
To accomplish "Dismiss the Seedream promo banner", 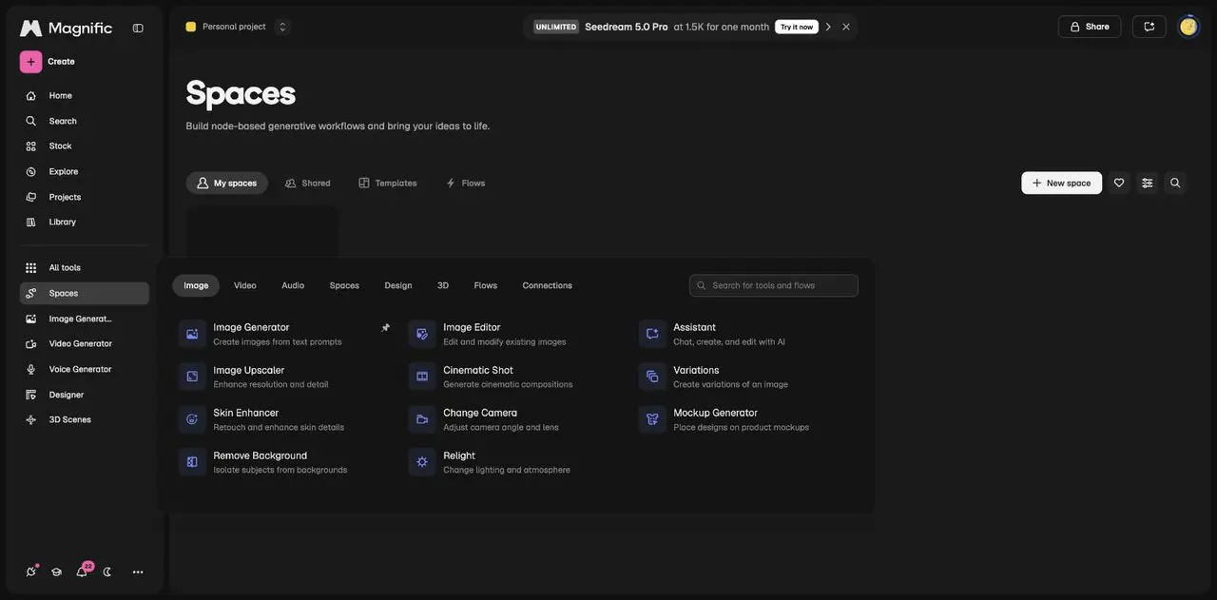I will (x=846, y=27).
